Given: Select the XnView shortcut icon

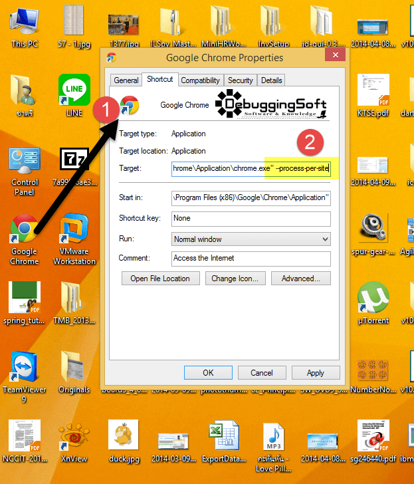Looking at the screenshot, I should 74,436.
